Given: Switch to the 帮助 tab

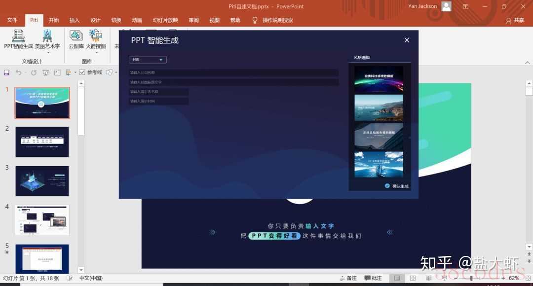Looking at the screenshot, I should point(235,20).
